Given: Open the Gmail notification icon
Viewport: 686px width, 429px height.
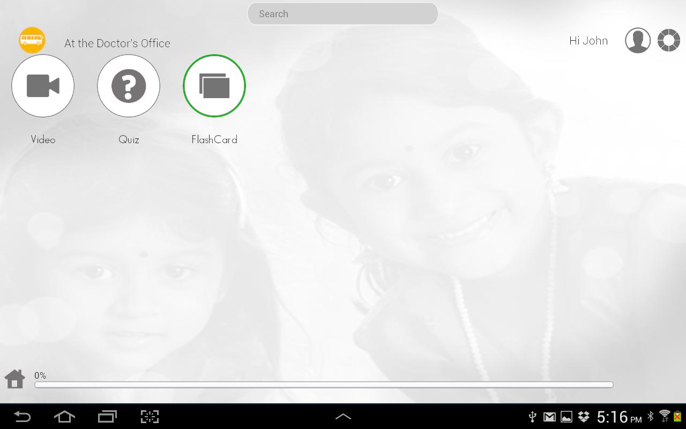Looking at the screenshot, I should pos(549,417).
